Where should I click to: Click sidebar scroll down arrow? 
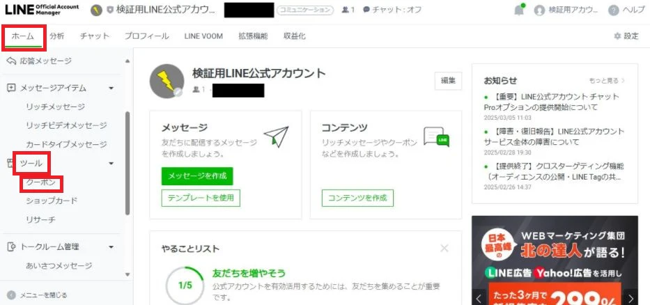(x=127, y=274)
